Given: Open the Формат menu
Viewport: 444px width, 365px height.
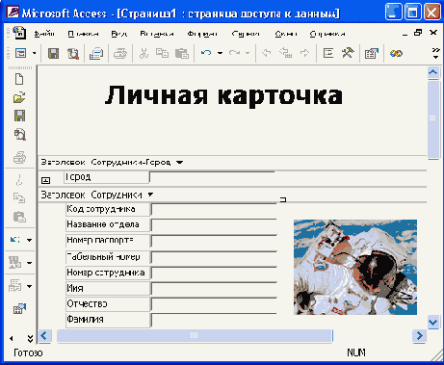Looking at the screenshot, I should tap(202, 34).
